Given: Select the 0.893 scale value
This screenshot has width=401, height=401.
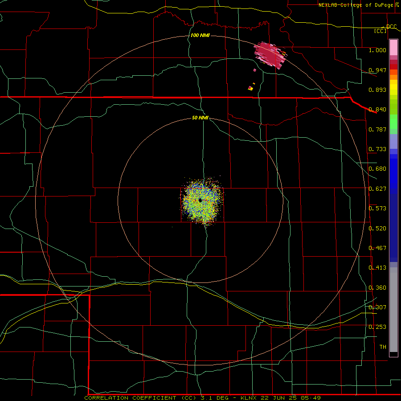Looking at the screenshot, I should (377, 90).
